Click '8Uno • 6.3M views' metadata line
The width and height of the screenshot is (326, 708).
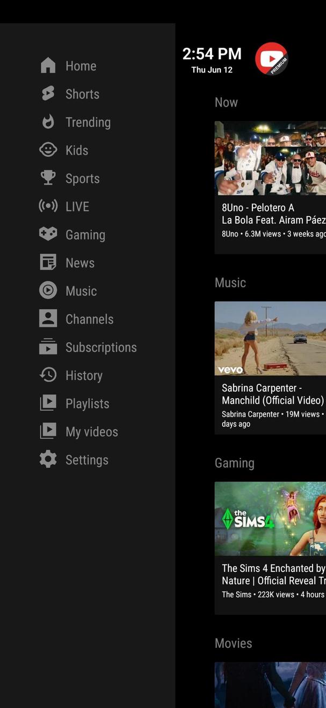274,234
